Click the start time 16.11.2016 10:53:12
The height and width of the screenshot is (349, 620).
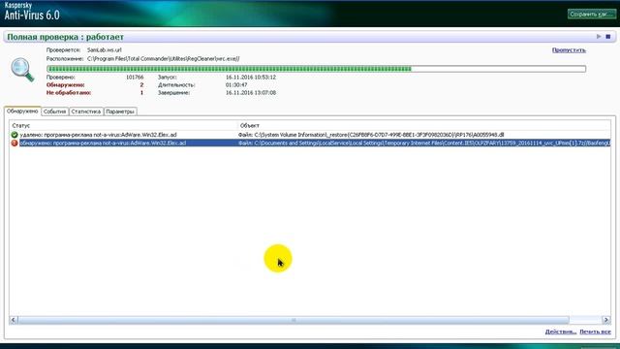pos(251,78)
